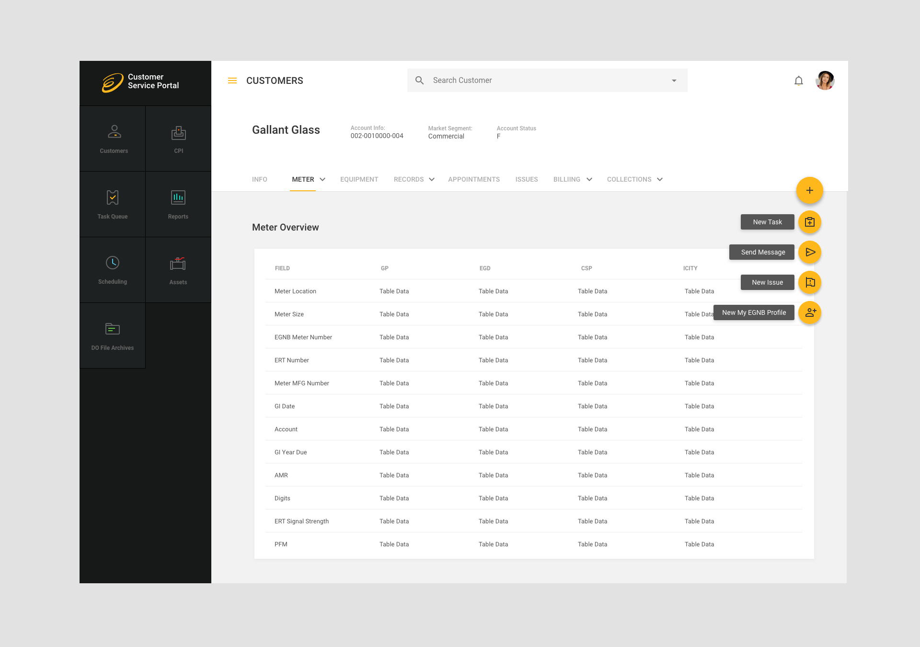The image size is (920, 647).
Task: Click the GP column header
Action: [385, 268]
